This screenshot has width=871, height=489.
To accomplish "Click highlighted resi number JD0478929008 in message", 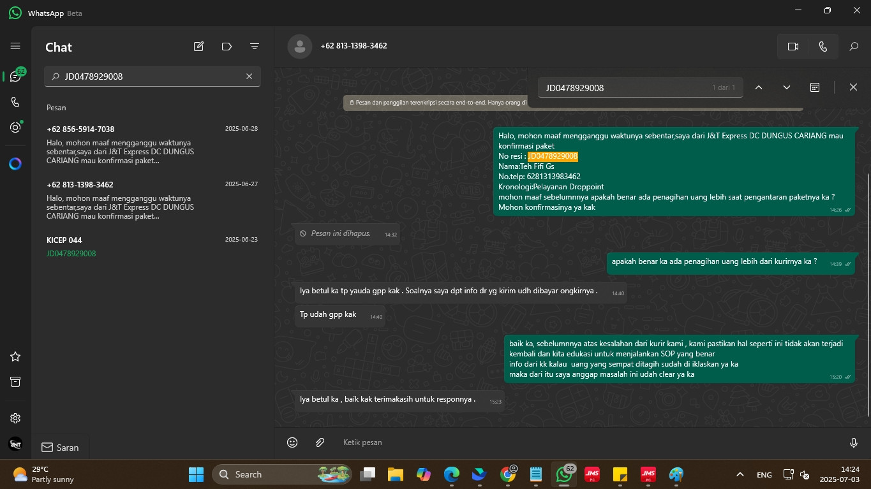I will coord(553,156).
